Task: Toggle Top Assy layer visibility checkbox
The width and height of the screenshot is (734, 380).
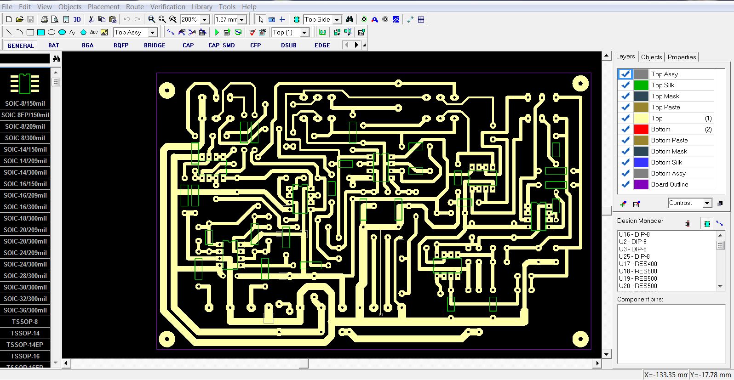Action: tap(625, 74)
